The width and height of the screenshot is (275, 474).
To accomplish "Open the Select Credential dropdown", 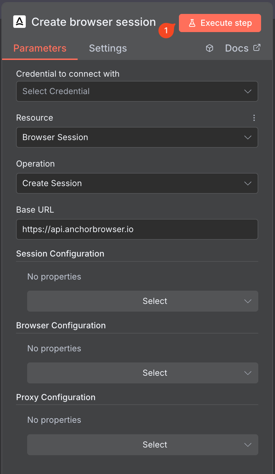I will click(137, 91).
